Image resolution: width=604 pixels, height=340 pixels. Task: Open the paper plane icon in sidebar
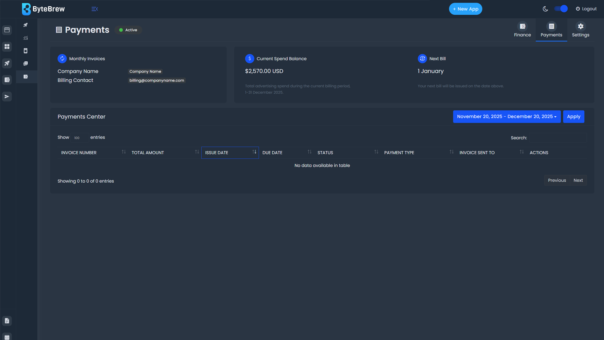pyautogui.click(x=7, y=97)
